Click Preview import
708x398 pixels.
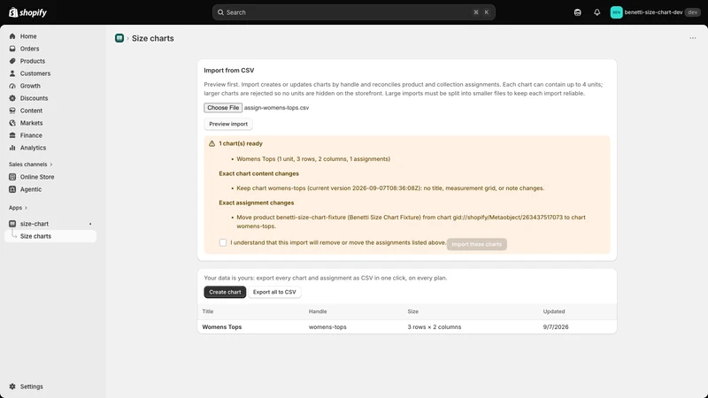point(228,124)
